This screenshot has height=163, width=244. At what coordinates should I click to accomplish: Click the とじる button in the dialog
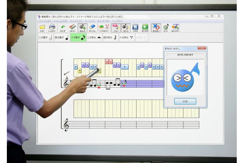click(x=185, y=101)
